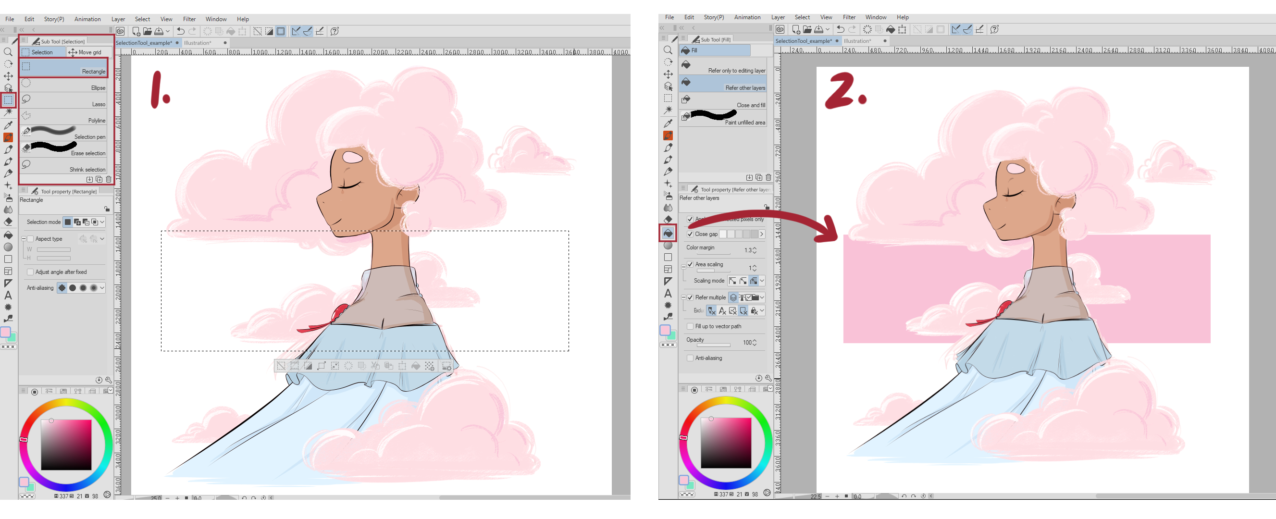Click the left color wheel saturation square
Screen dimensions: 1276x519
click(x=66, y=445)
